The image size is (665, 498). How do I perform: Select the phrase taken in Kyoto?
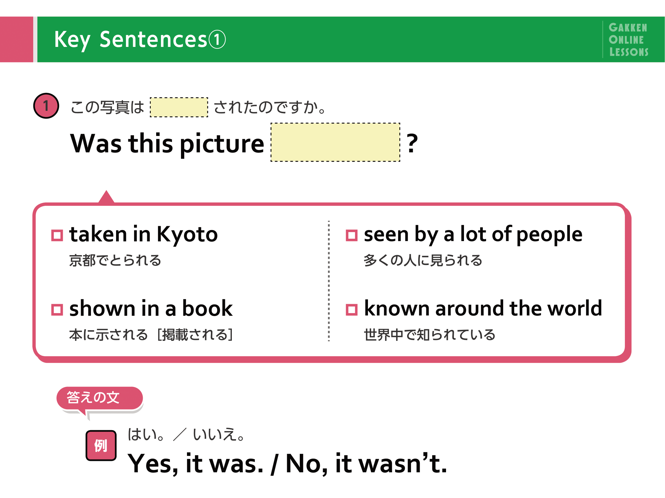pyautogui.click(x=143, y=235)
